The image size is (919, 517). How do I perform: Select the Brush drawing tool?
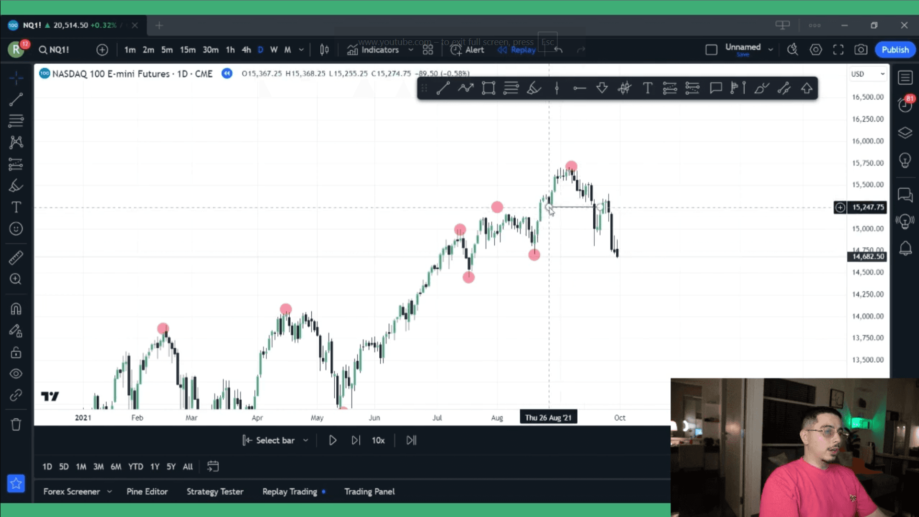16,185
